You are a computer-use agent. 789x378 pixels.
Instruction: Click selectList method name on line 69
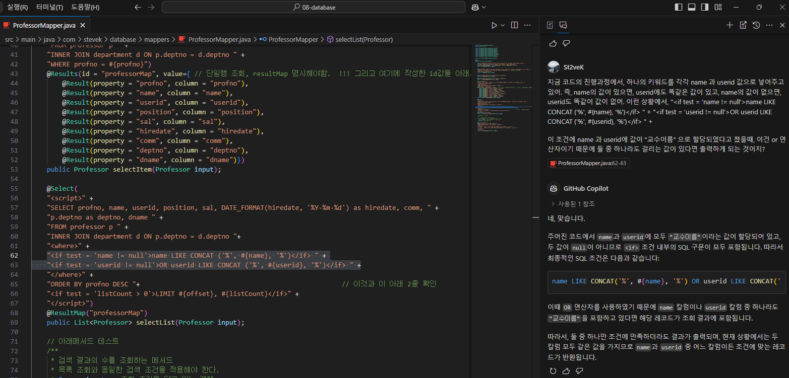pos(155,322)
